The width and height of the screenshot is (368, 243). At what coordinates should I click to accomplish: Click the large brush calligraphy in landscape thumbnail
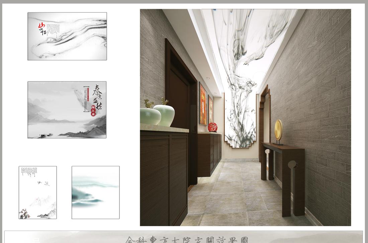[97, 97]
